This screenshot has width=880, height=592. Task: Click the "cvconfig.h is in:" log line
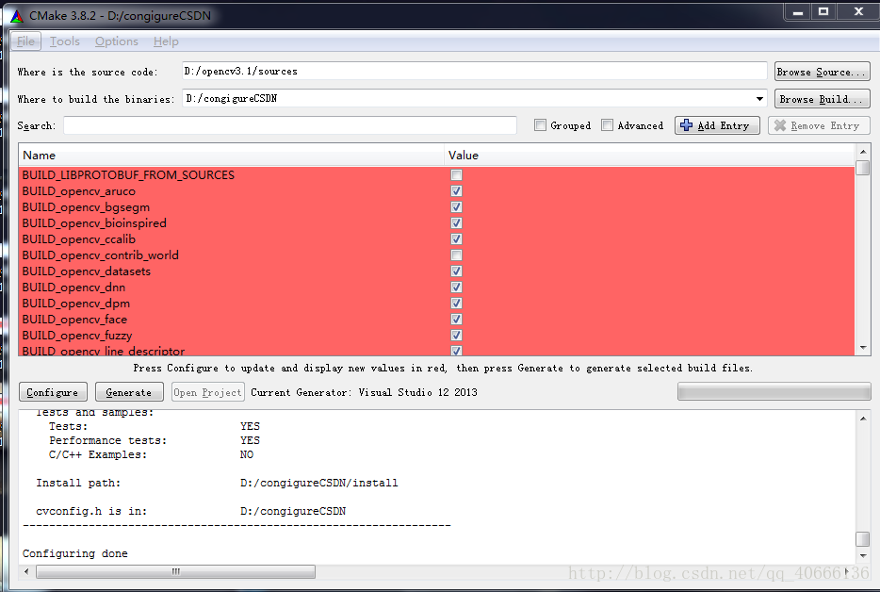click(x=91, y=511)
